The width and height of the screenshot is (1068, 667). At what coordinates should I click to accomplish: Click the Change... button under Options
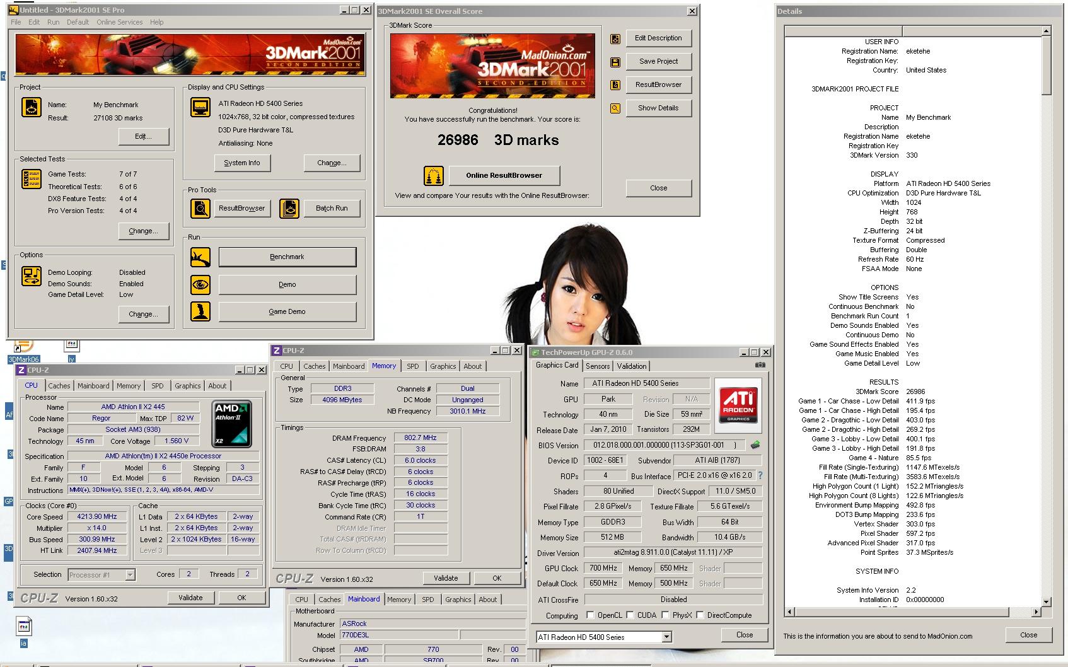(144, 314)
